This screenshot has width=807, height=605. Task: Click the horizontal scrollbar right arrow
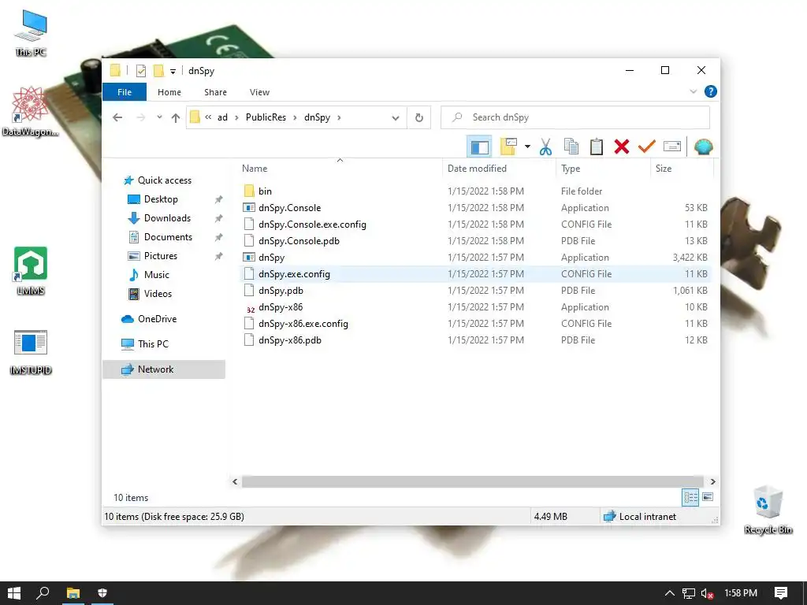[x=712, y=481]
